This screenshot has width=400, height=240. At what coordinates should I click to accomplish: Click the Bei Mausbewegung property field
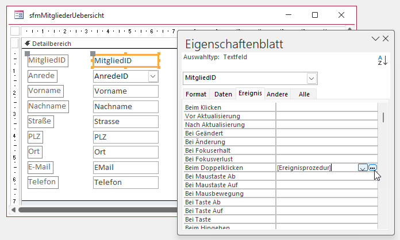[x=327, y=193]
